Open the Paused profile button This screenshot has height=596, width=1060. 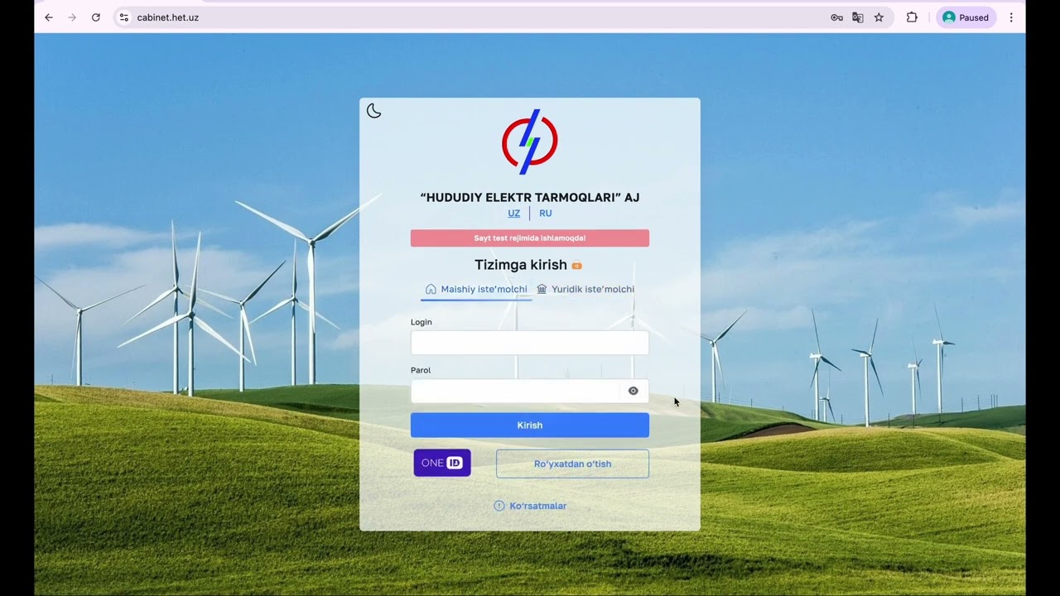[x=966, y=17]
